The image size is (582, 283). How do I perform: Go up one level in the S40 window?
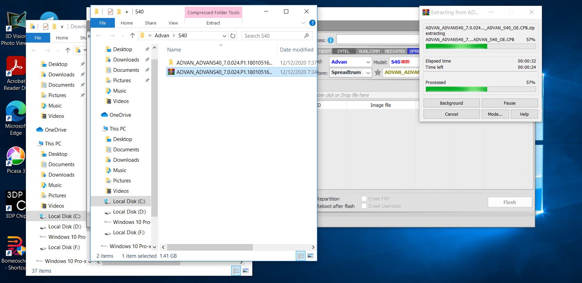[132, 36]
